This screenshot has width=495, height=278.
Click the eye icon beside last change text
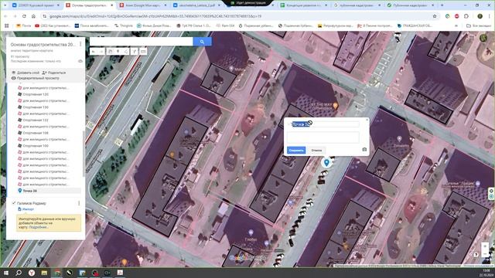coord(80,61)
